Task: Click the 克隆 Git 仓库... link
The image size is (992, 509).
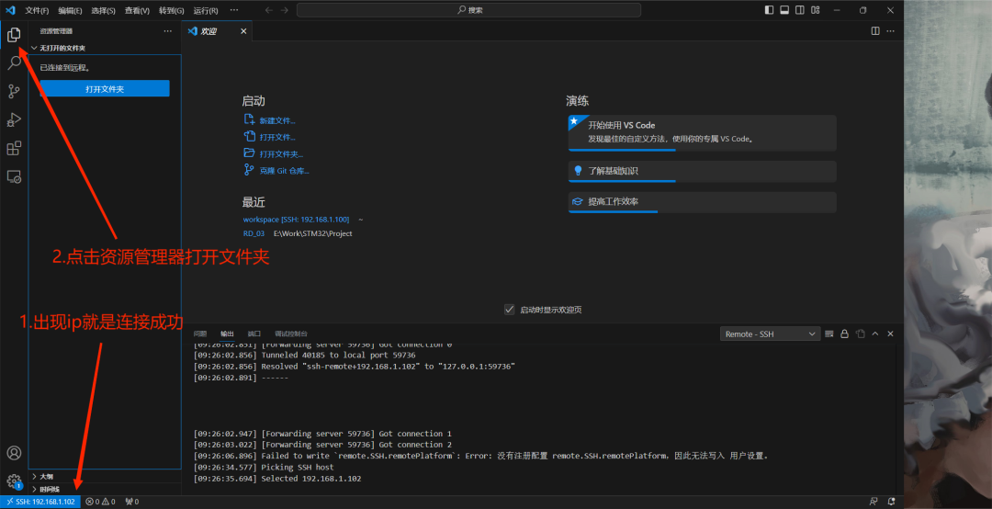Action: (284, 170)
